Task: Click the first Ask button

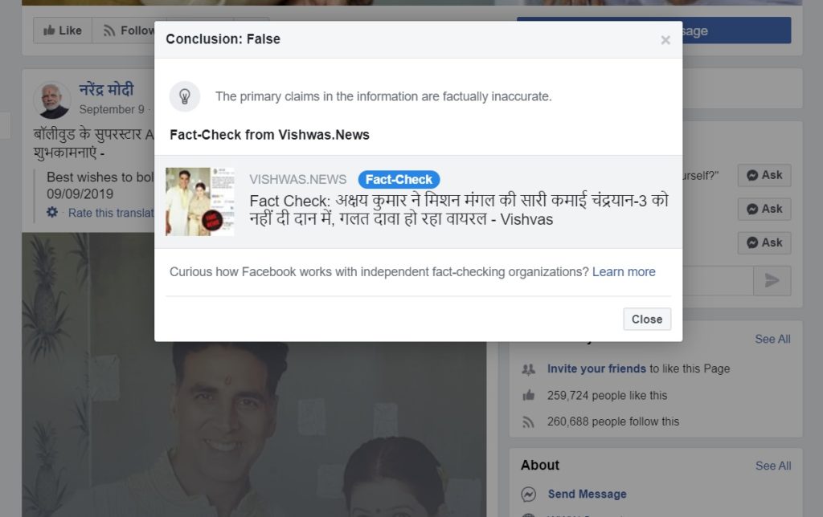Action: point(764,175)
